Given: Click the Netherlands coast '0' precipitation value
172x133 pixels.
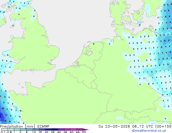Looking at the screenshot, I should point(94,44).
